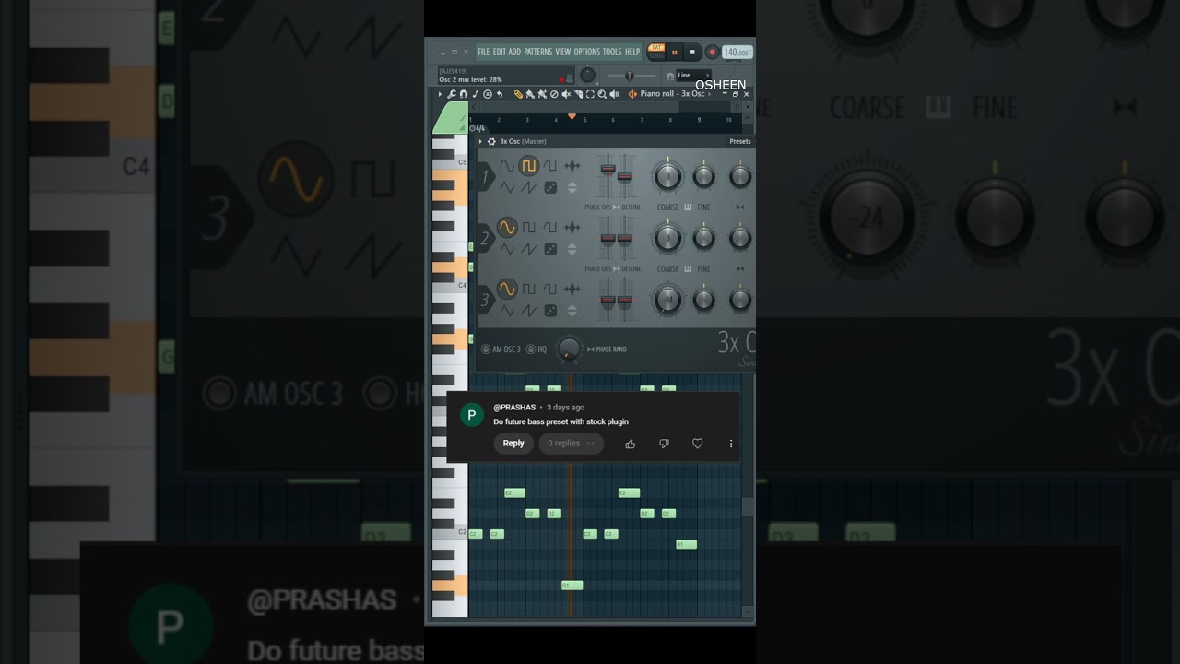Like the comment with thumbs up
The image size is (1180, 664).
pyautogui.click(x=631, y=444)
